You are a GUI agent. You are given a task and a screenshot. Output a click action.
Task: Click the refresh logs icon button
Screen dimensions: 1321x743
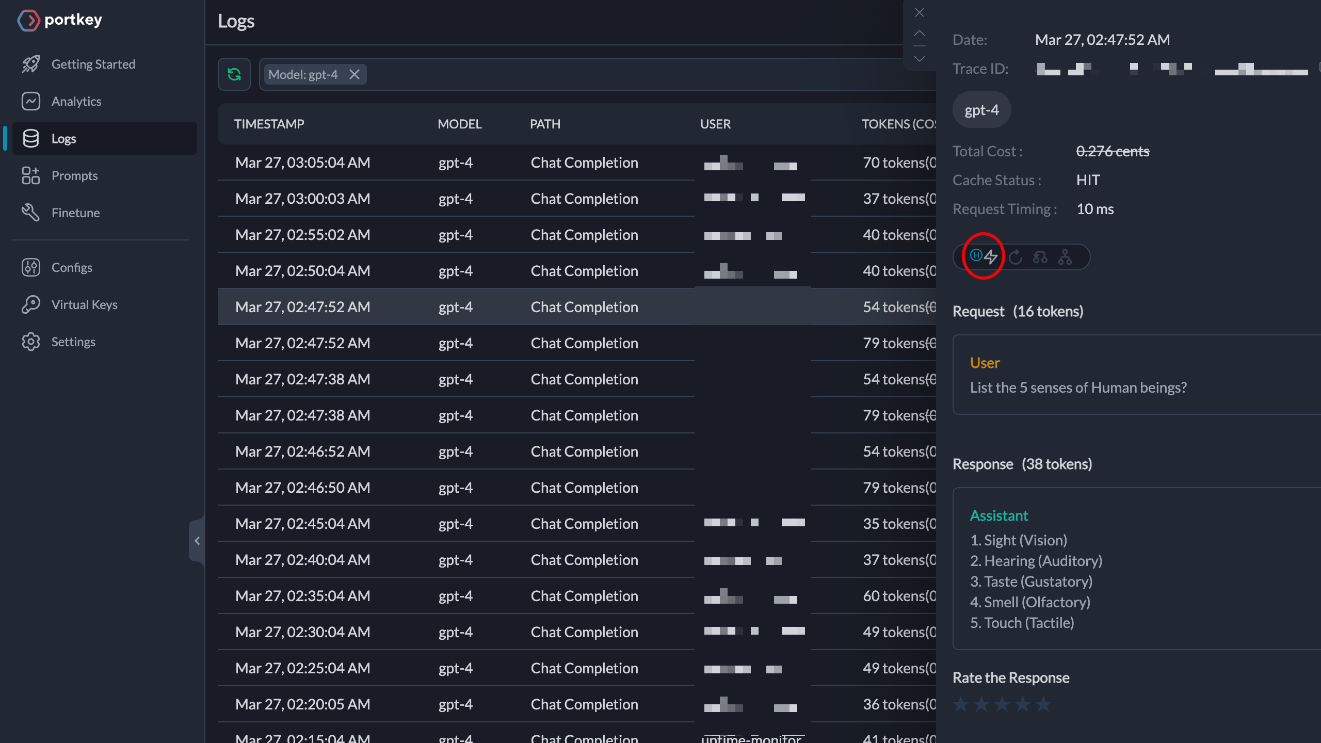click(x=234, y=75)
